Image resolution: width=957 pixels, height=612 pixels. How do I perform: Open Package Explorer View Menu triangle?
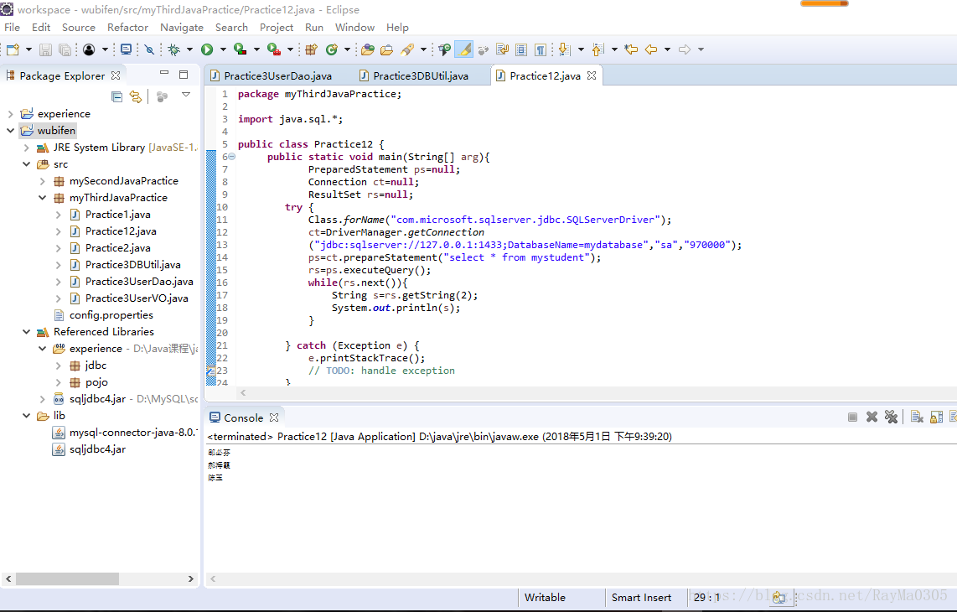(186, 95)
